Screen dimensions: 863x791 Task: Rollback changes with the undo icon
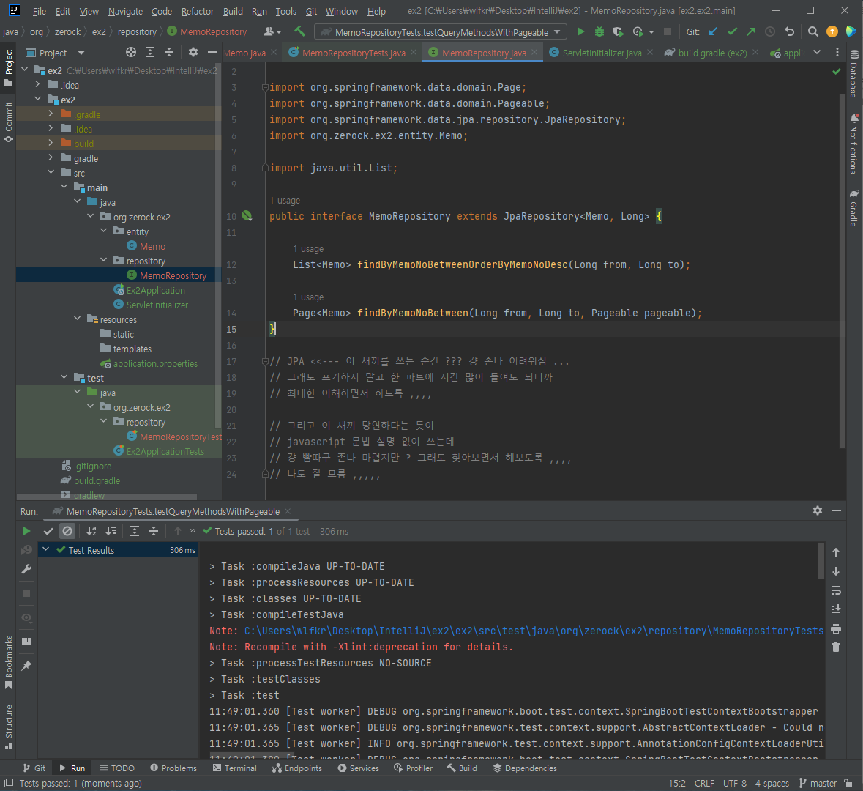(789, 32)
